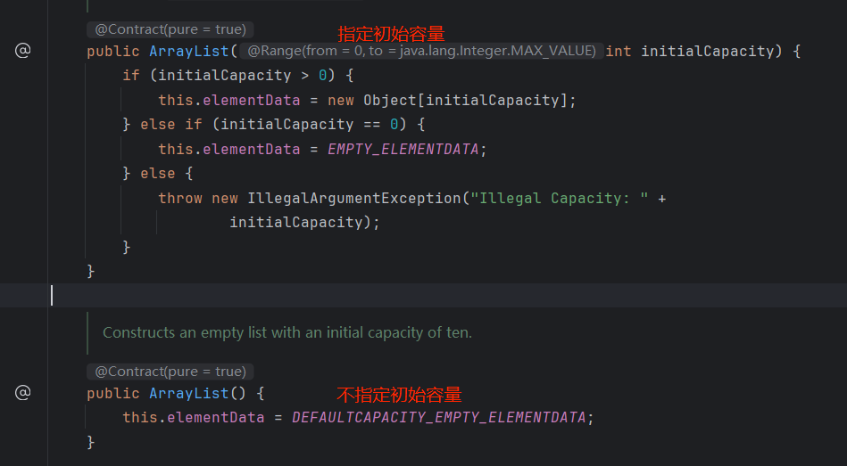Click the "Illegal Capacity: " string literal
This screenshot has height=466, width=847.
point(559,199)
